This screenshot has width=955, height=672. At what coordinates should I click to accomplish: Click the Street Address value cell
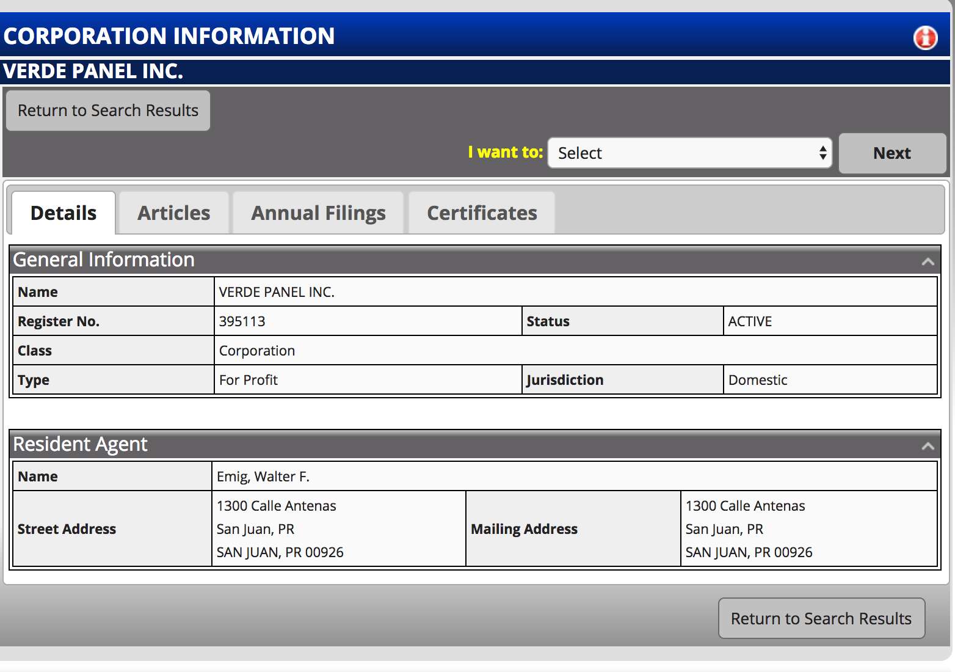click(280, 529)
